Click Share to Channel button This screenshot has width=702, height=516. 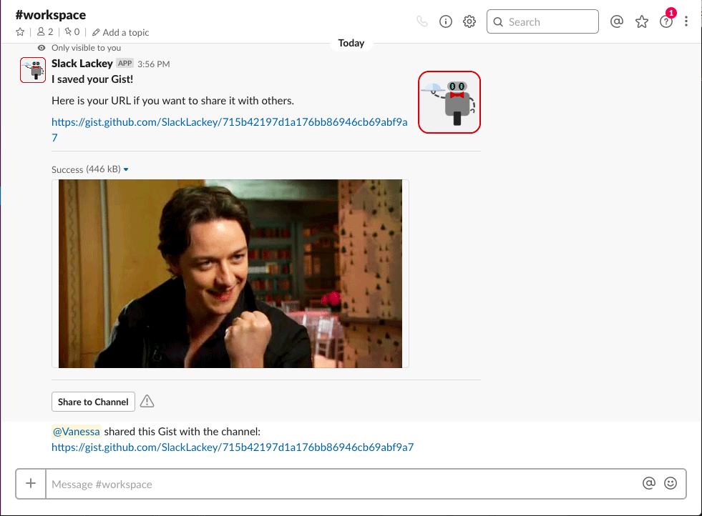(x=93, y=402)
